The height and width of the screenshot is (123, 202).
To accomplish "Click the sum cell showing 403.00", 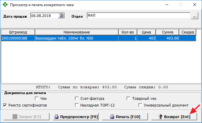I will [x=167, y=38].
